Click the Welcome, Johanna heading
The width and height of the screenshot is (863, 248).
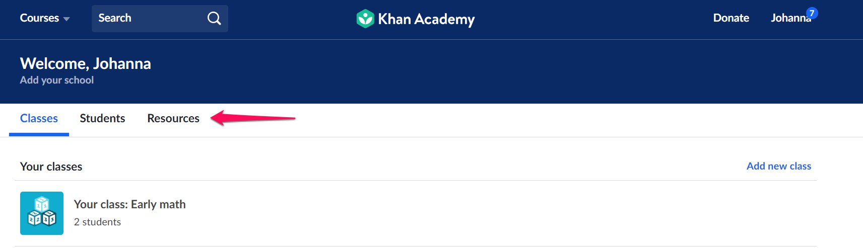pos(86,63)
